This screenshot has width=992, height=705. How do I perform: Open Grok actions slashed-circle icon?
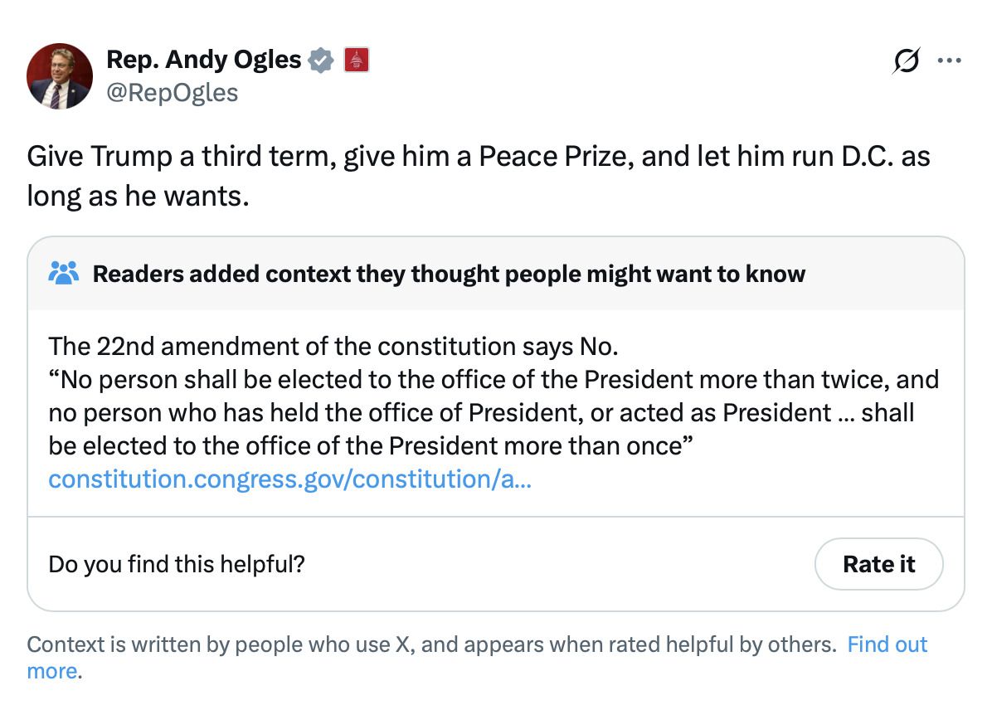[x=904, y=62]
